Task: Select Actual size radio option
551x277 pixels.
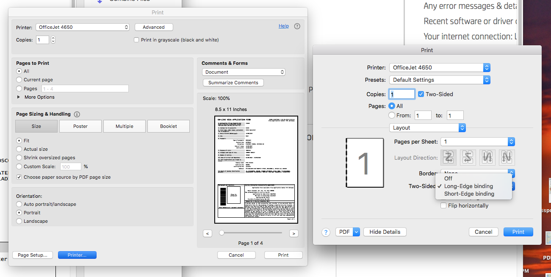Action: tap(19, 149)
